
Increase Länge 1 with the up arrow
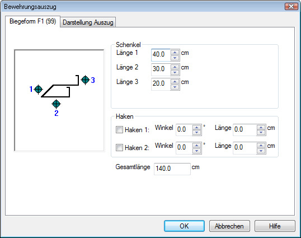coord(175,52)
